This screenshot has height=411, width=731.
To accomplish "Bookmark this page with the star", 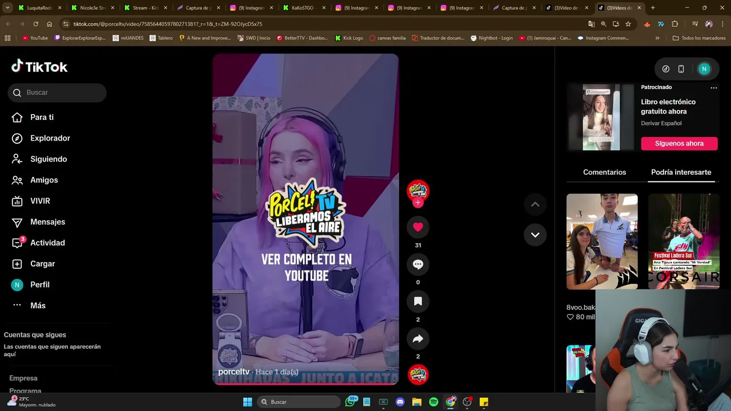I will point(628,24).
